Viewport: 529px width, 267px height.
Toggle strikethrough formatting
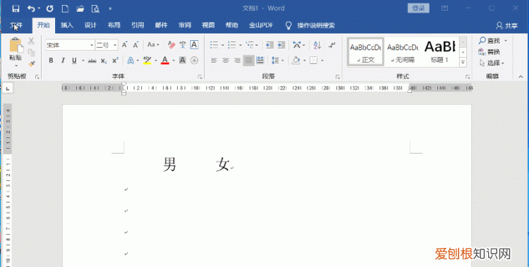coord(92,61)
